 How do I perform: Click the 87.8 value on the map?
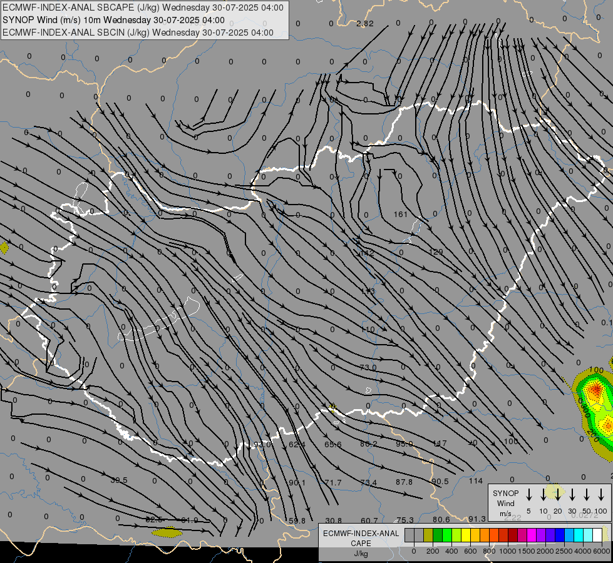tap(404, 482)
